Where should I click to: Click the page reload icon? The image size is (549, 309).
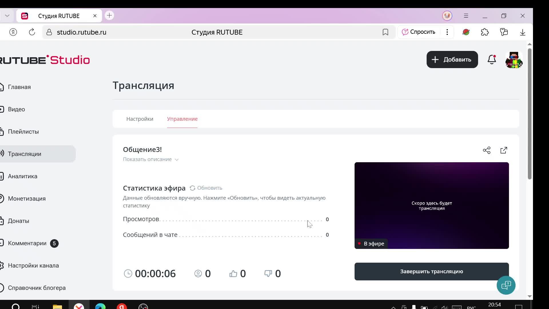point(32,32)
